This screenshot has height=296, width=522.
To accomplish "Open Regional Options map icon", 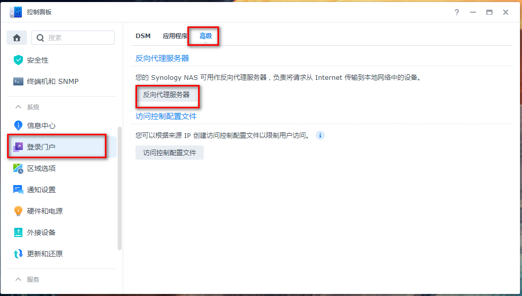I will [x=18, y=168].
